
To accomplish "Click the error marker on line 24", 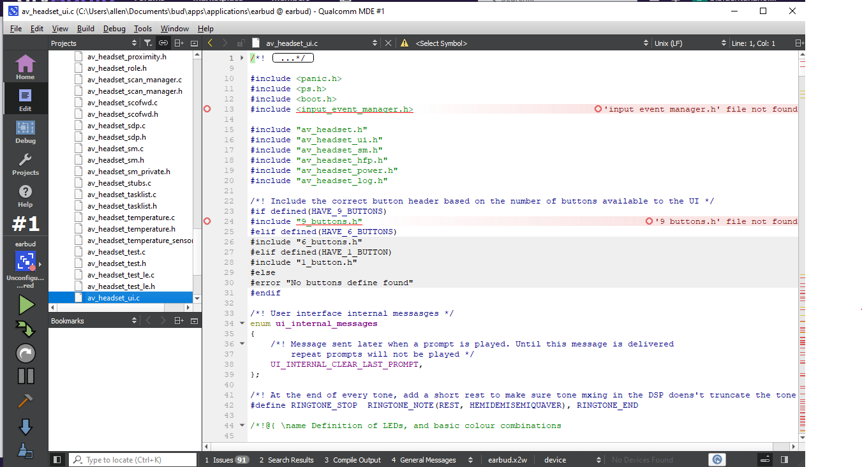I will pos(207,221).
